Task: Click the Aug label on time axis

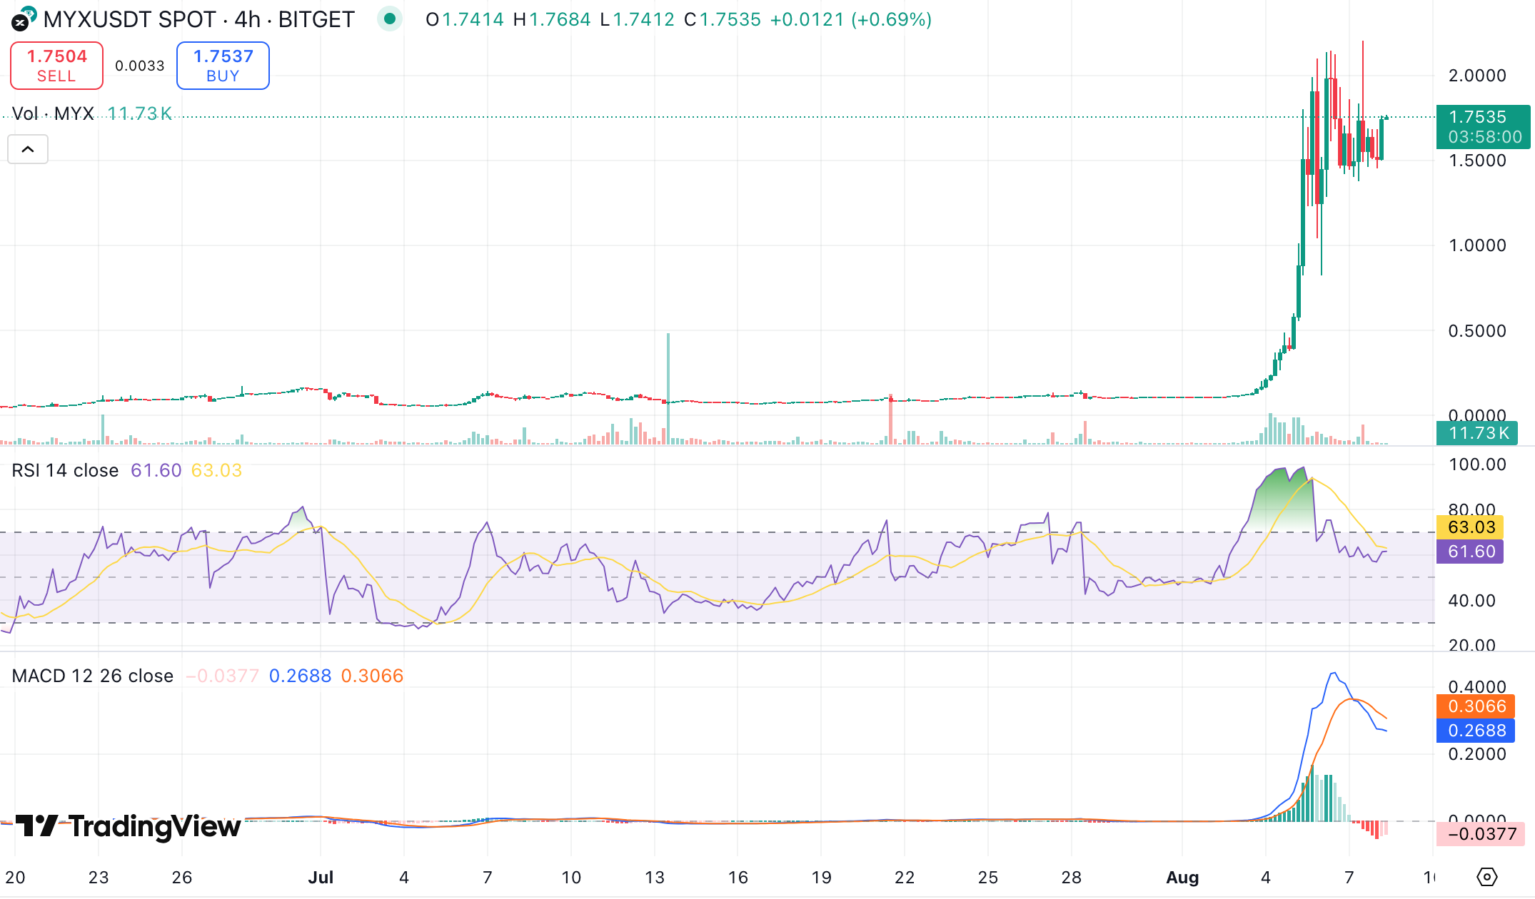Action: pyautogui.click(x=1182, y=878)
